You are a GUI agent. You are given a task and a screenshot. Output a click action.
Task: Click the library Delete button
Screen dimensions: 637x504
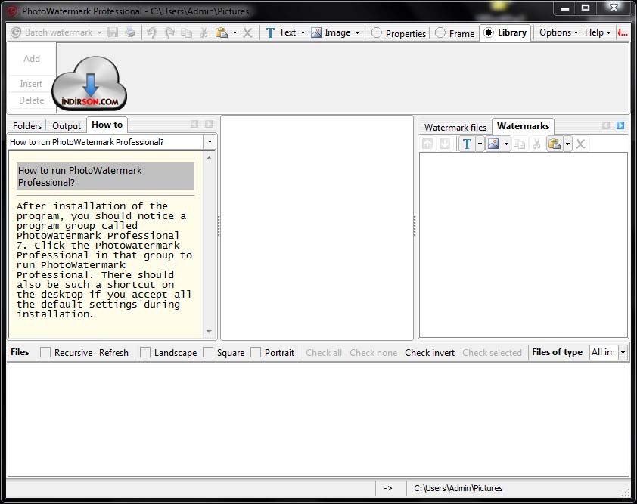pyautogui.click(x=31, y=100)
